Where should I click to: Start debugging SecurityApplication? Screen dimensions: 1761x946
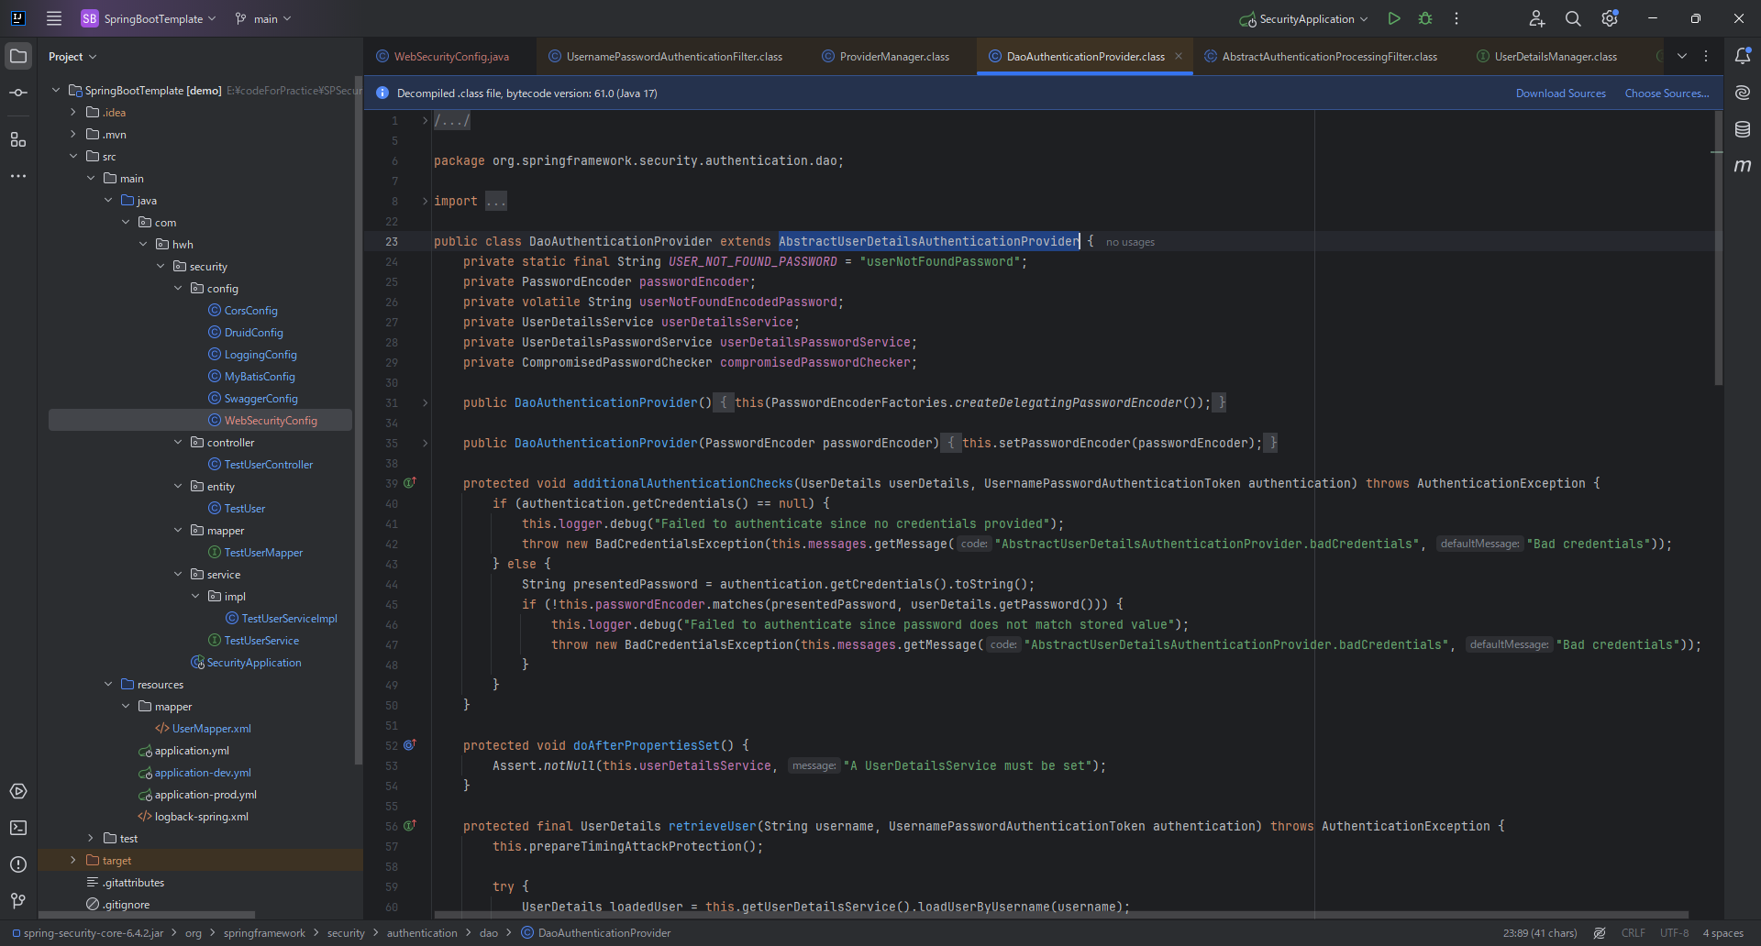click(x=1425, y=18)
